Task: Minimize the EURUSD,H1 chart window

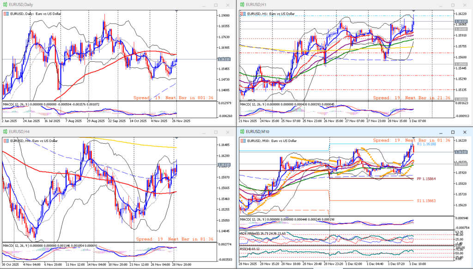Action: (x=441, y=5)
